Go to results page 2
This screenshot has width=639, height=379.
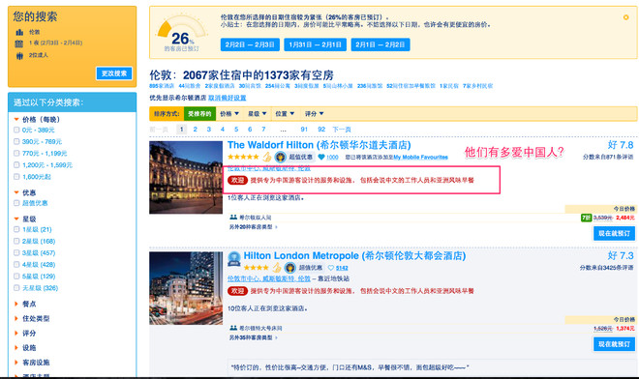point(196,129)
